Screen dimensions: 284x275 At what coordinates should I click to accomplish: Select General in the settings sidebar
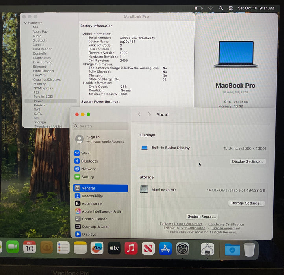pyautogui.click(x=101, y=188)
